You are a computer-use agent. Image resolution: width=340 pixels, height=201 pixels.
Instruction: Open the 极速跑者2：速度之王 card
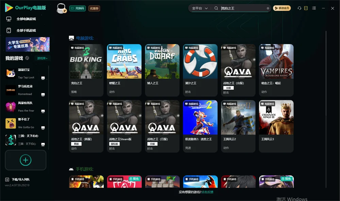click(x=200, y=126)
